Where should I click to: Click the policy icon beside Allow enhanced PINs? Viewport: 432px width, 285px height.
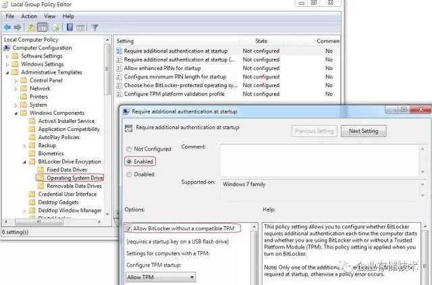pos(119,68)
